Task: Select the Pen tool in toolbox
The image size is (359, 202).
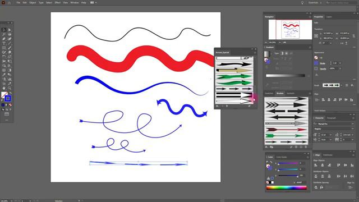Action: pyautogui.click(x=4, y=39)
